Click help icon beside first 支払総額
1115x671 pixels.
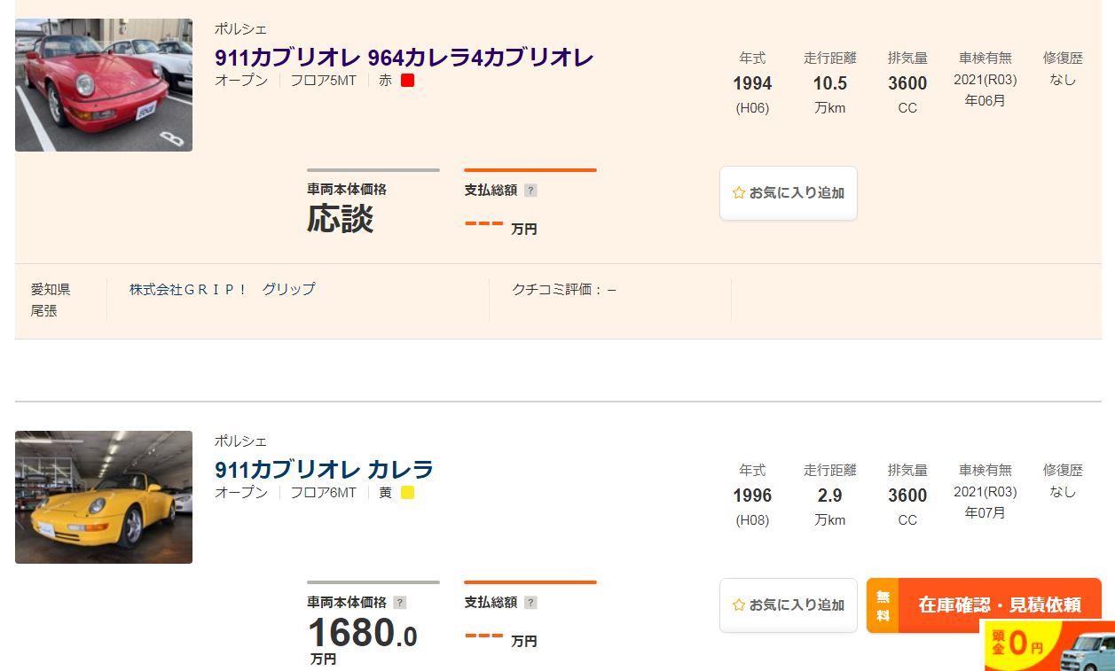tap(530, 191)
